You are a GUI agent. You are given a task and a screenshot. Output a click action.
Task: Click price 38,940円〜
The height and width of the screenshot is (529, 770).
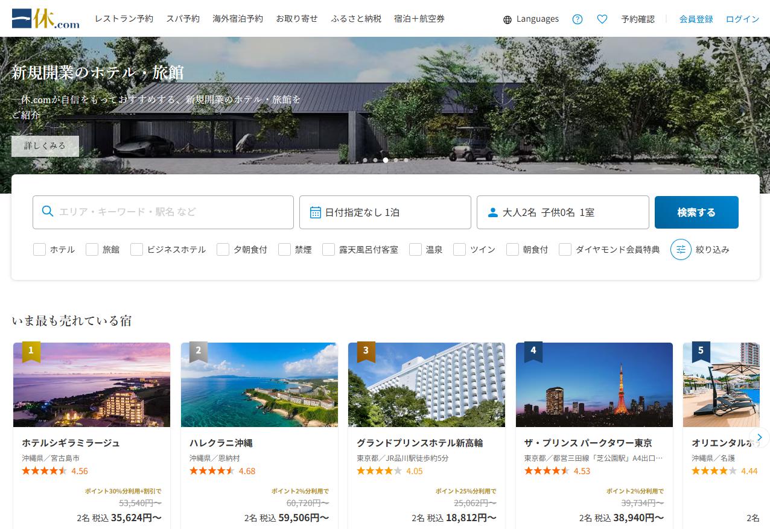638,518
